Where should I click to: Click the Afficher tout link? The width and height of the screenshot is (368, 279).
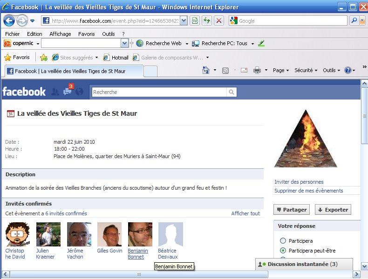(245, 213)
